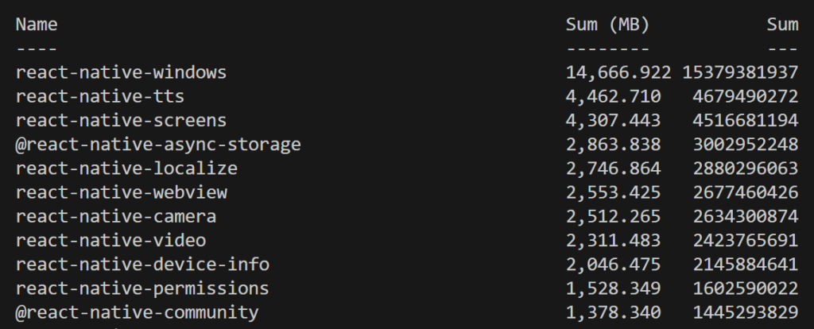This screenshot has width=814, height=329.
Task: Click the react-native-webview name
Action: pos(122,192)
